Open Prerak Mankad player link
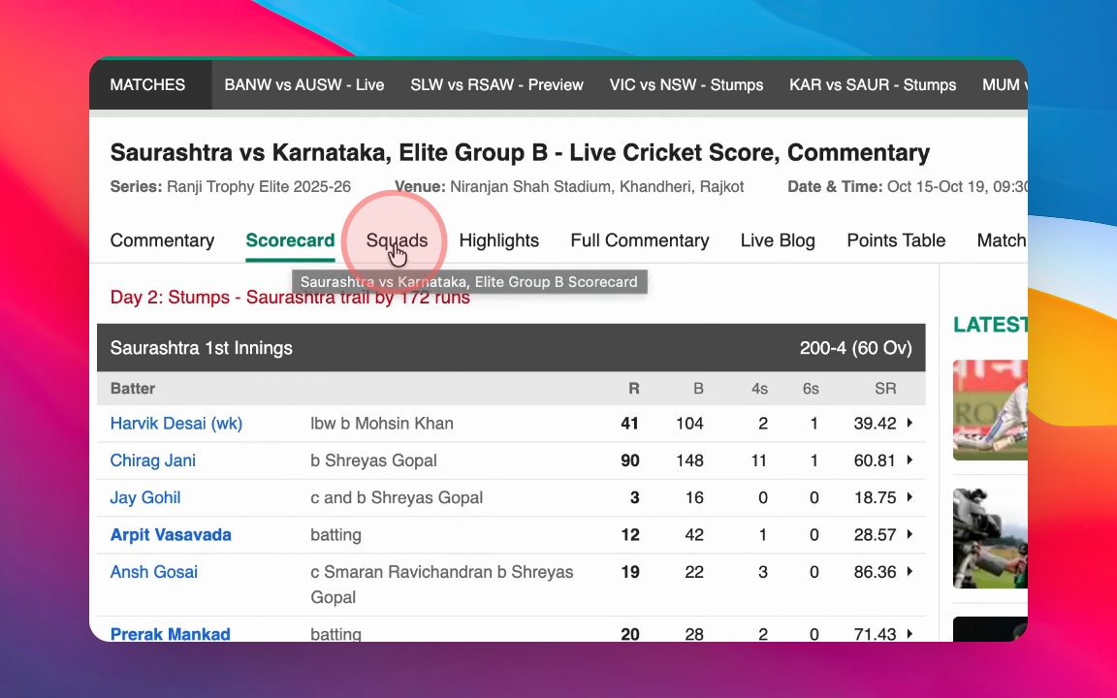The height and width of the screenshot is (698, 1117). tap(170, 633)
